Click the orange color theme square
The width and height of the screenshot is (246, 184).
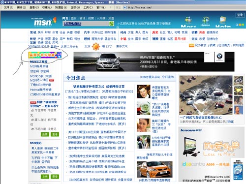tap(240, 25)
